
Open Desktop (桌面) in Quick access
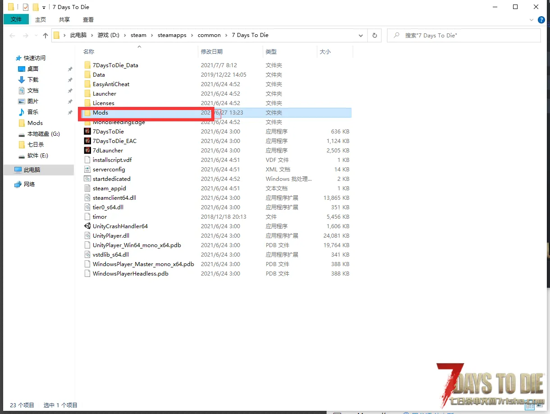33,69
